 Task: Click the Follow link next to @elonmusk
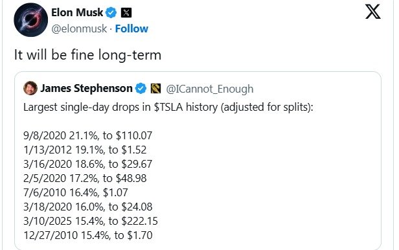point(131,28)
